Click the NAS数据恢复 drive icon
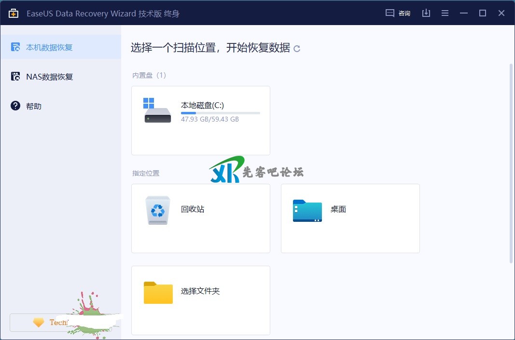Viewport: 515px width, 340px height. pyautogui.click(x=16, y=77)
